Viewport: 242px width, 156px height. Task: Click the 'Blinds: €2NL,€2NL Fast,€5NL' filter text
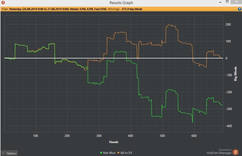(x=88, y=9)
